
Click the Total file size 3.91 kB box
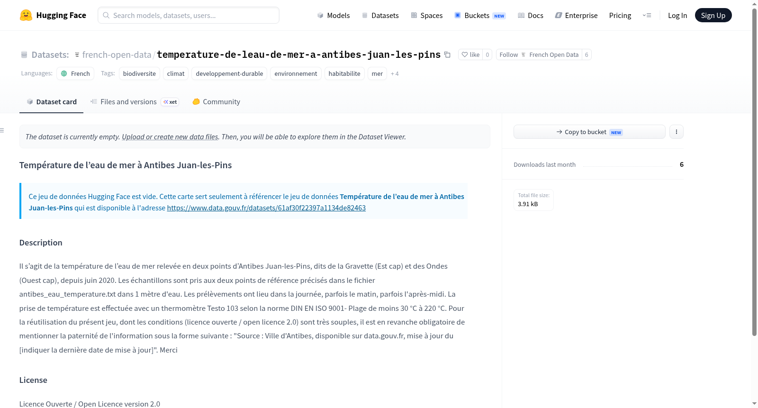point(533,199)
